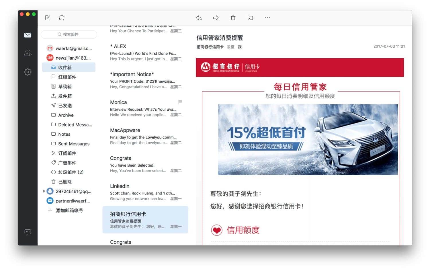This screenshot has height=271, width=430.
Task: Click the 信用额度 heart icon
Action: pyautogui.click(x=217, y=230)
